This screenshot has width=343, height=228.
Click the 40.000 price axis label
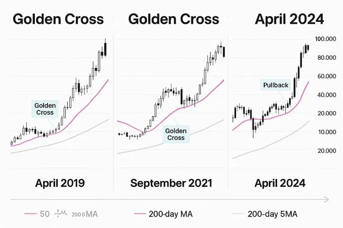[325, 95]
